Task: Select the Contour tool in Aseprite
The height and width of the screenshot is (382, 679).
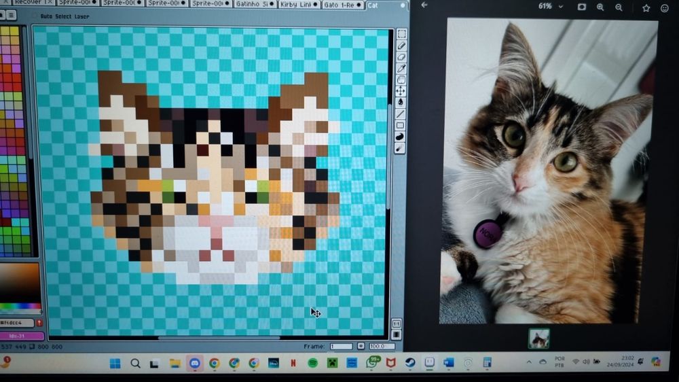Action: 400,137
